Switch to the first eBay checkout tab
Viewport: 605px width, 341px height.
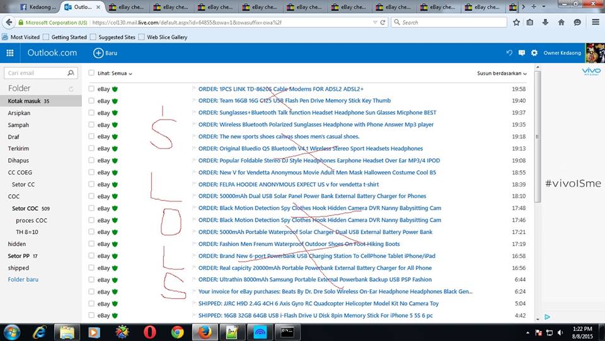click(127, 7)
